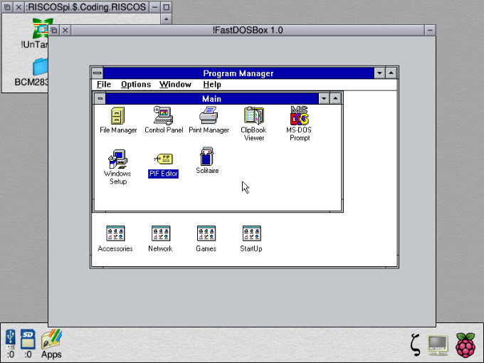This screenshot has height=363, width=484.
Task: Maximize the Program Manager window
Action: pos(391,73)
